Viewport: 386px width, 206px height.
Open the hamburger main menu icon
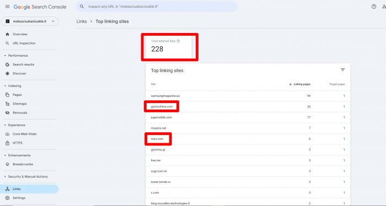[7, 7]
